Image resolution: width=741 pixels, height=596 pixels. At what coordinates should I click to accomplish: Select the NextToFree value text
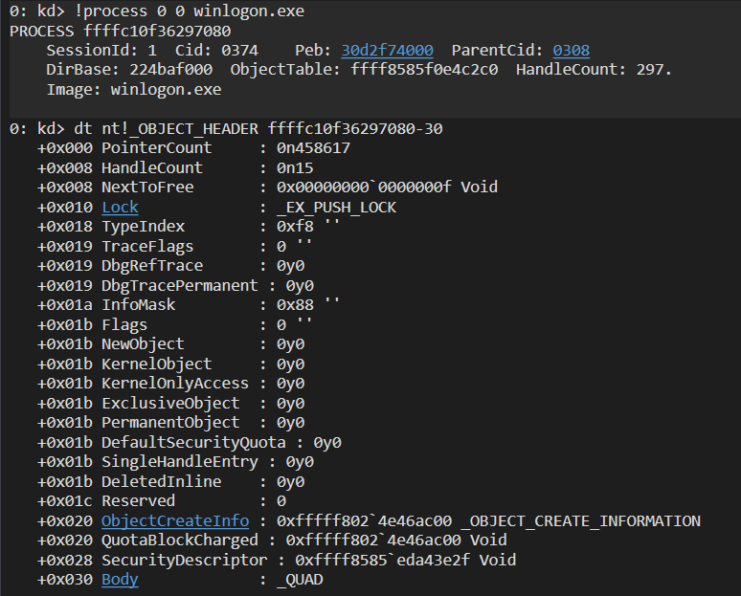[387, 188]
